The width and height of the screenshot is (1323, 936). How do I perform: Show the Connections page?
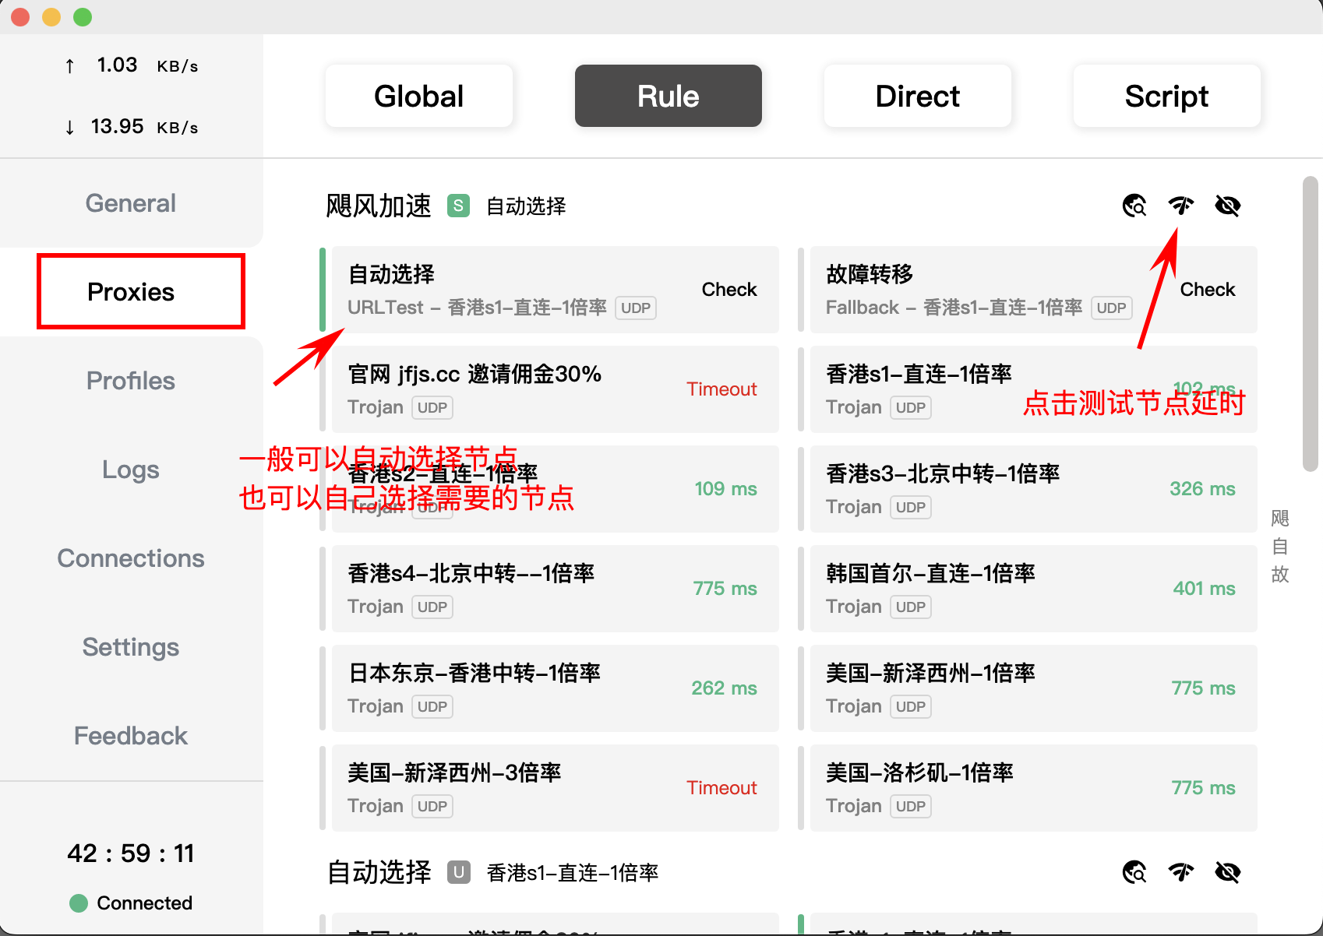pyautogui.click(x=131, y=558)
